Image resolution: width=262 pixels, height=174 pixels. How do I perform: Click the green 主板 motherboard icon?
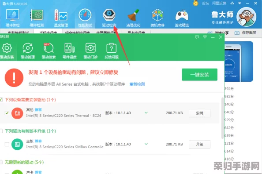(x=17, y=144)
